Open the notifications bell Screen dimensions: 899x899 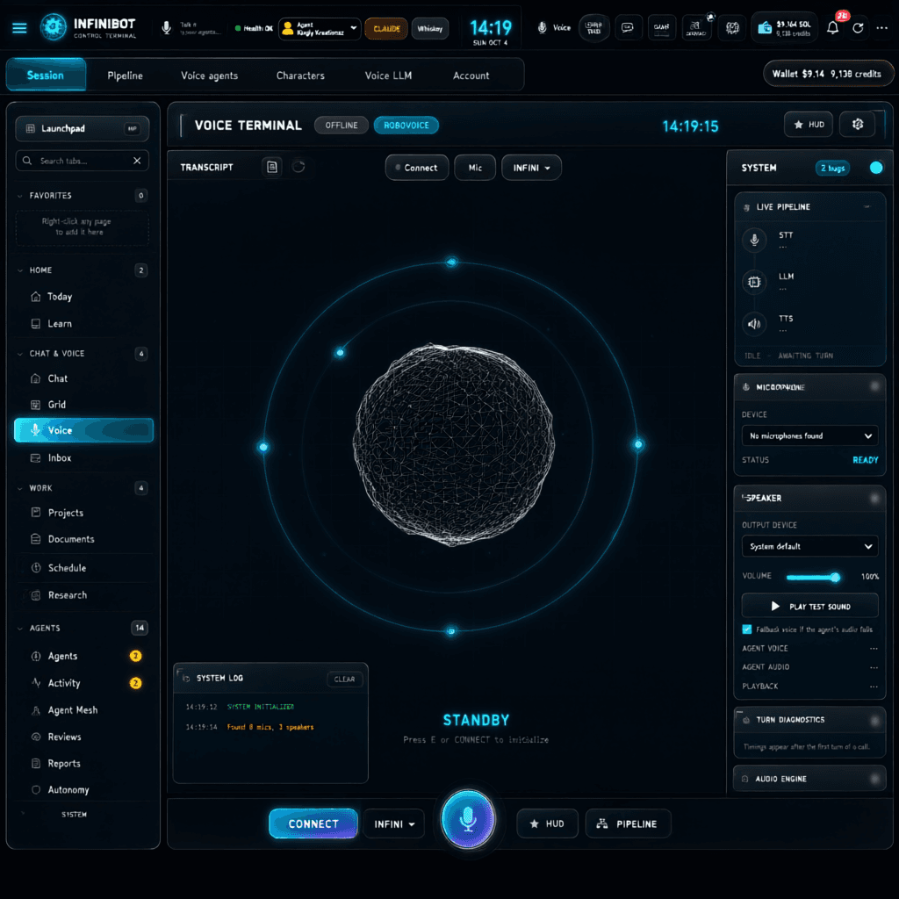point(832,28)
